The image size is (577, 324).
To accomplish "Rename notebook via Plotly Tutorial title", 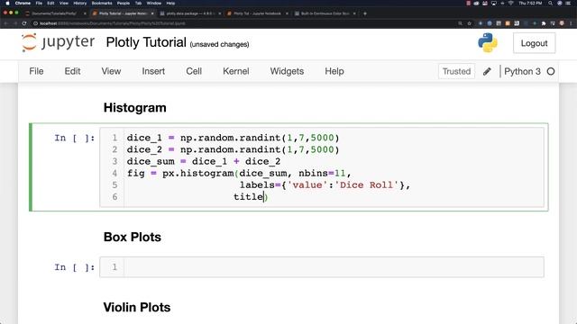I will [146, 42].
